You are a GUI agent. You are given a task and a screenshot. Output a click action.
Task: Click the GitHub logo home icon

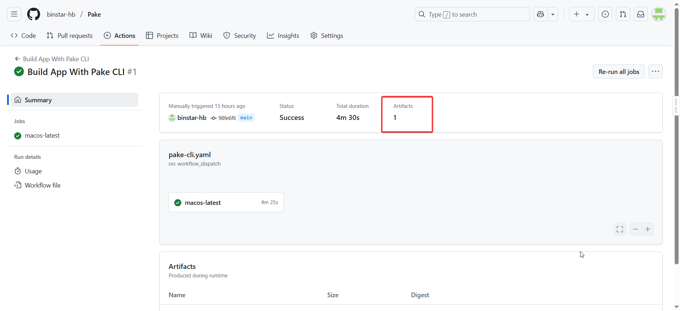tap(34, 14)
